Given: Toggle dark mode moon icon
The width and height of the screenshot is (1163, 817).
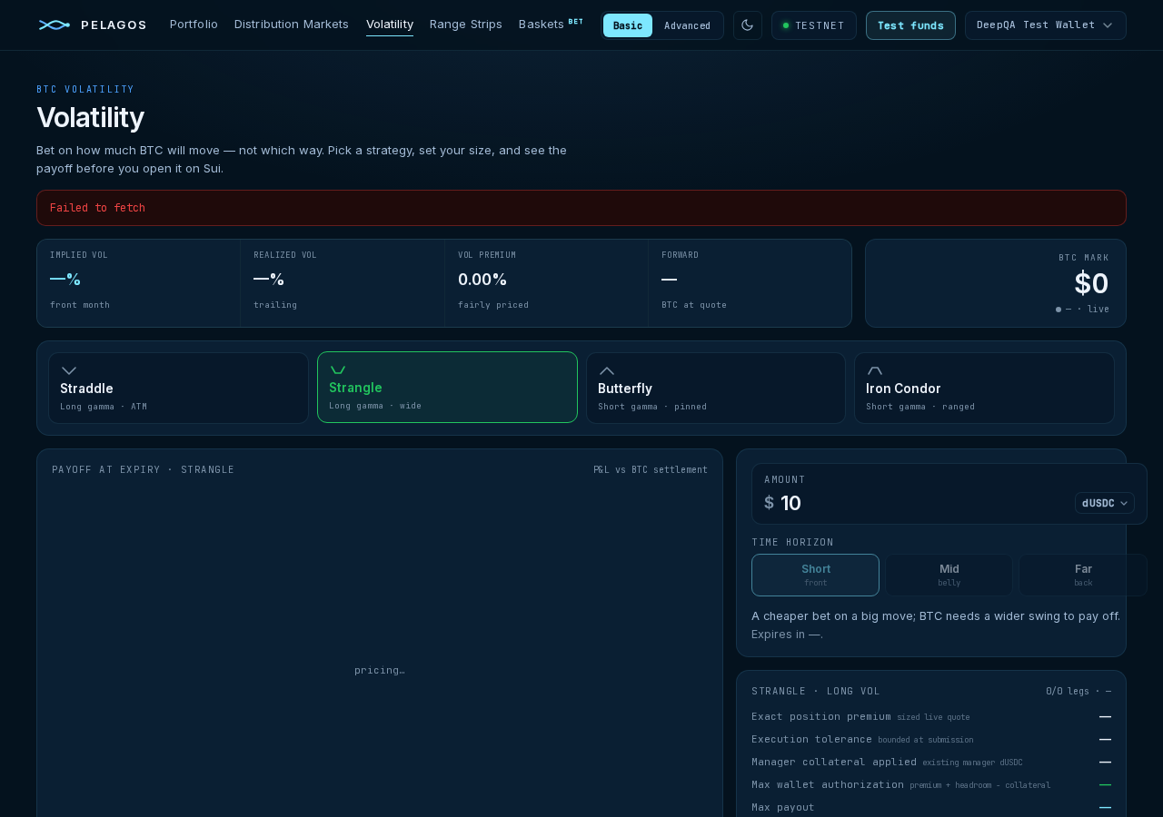Looking at the screenshot, I should coord(748,25).
